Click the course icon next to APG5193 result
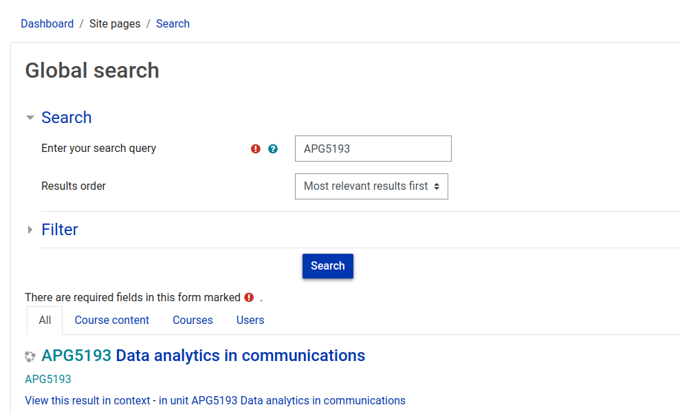This screenshot has width=680, height=414. (30, 357)
